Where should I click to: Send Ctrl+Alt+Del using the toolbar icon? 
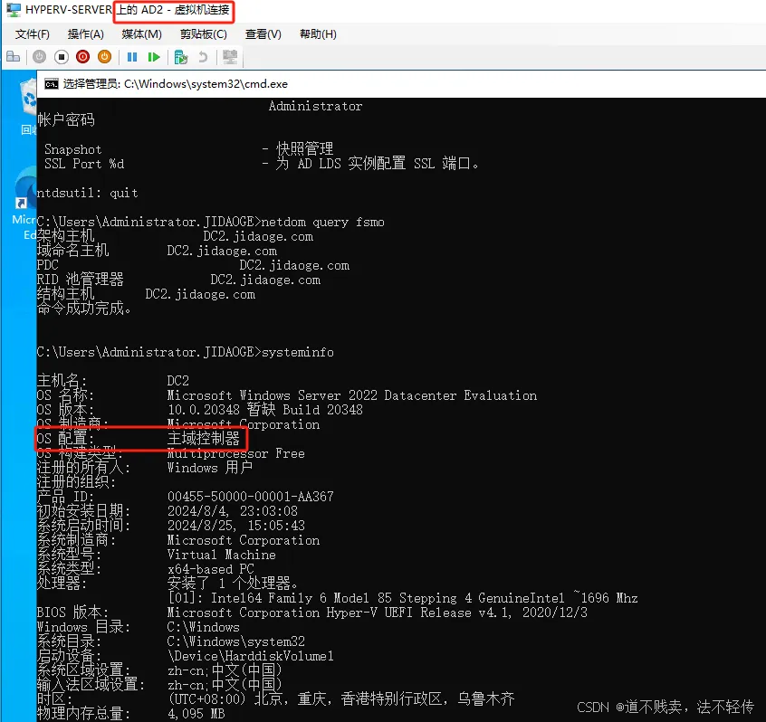point(14,57)
